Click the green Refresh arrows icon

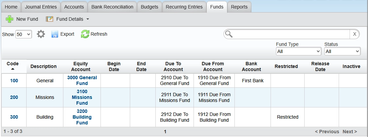(85, 34)
